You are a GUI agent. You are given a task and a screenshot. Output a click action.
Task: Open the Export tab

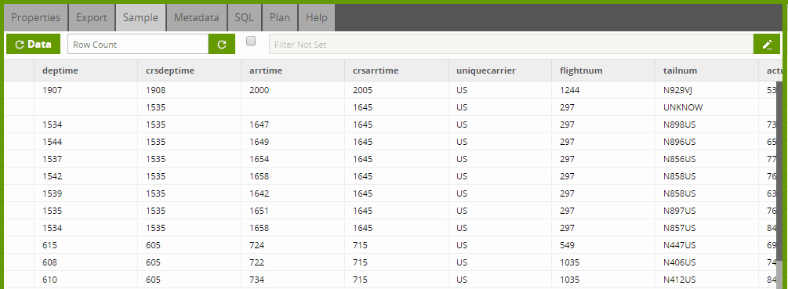point(92,17)
